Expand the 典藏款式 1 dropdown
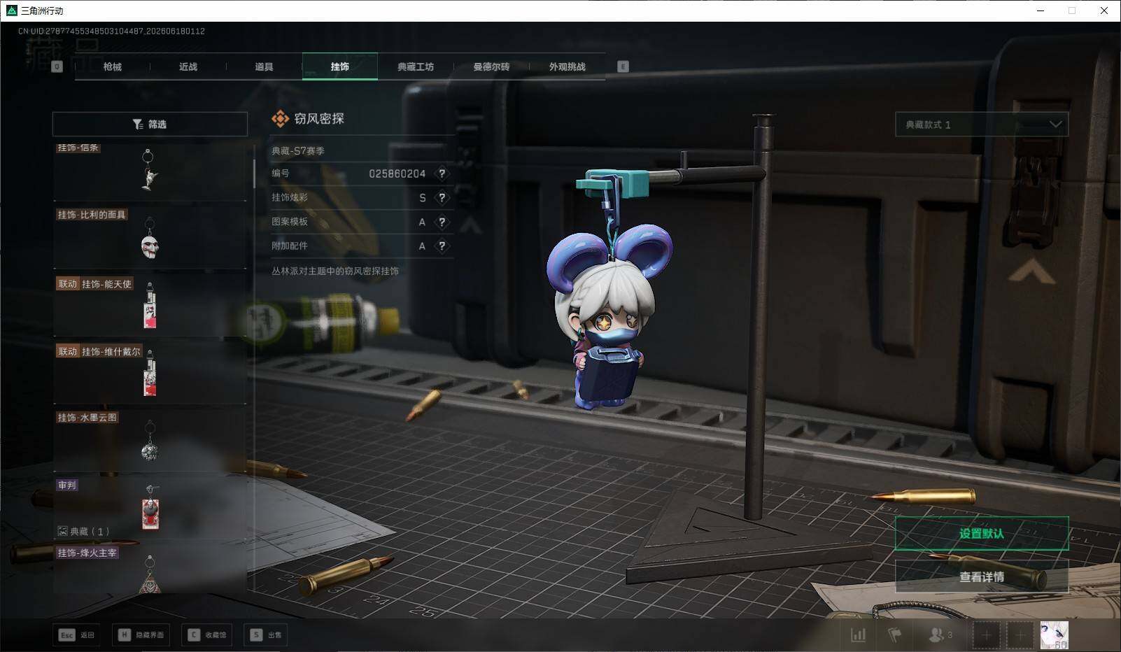 [982, 125]
